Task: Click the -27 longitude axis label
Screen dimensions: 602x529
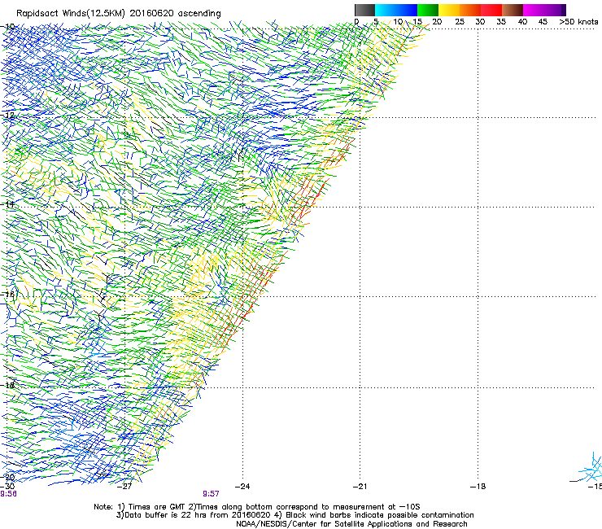Action: (x=124, y=487)
